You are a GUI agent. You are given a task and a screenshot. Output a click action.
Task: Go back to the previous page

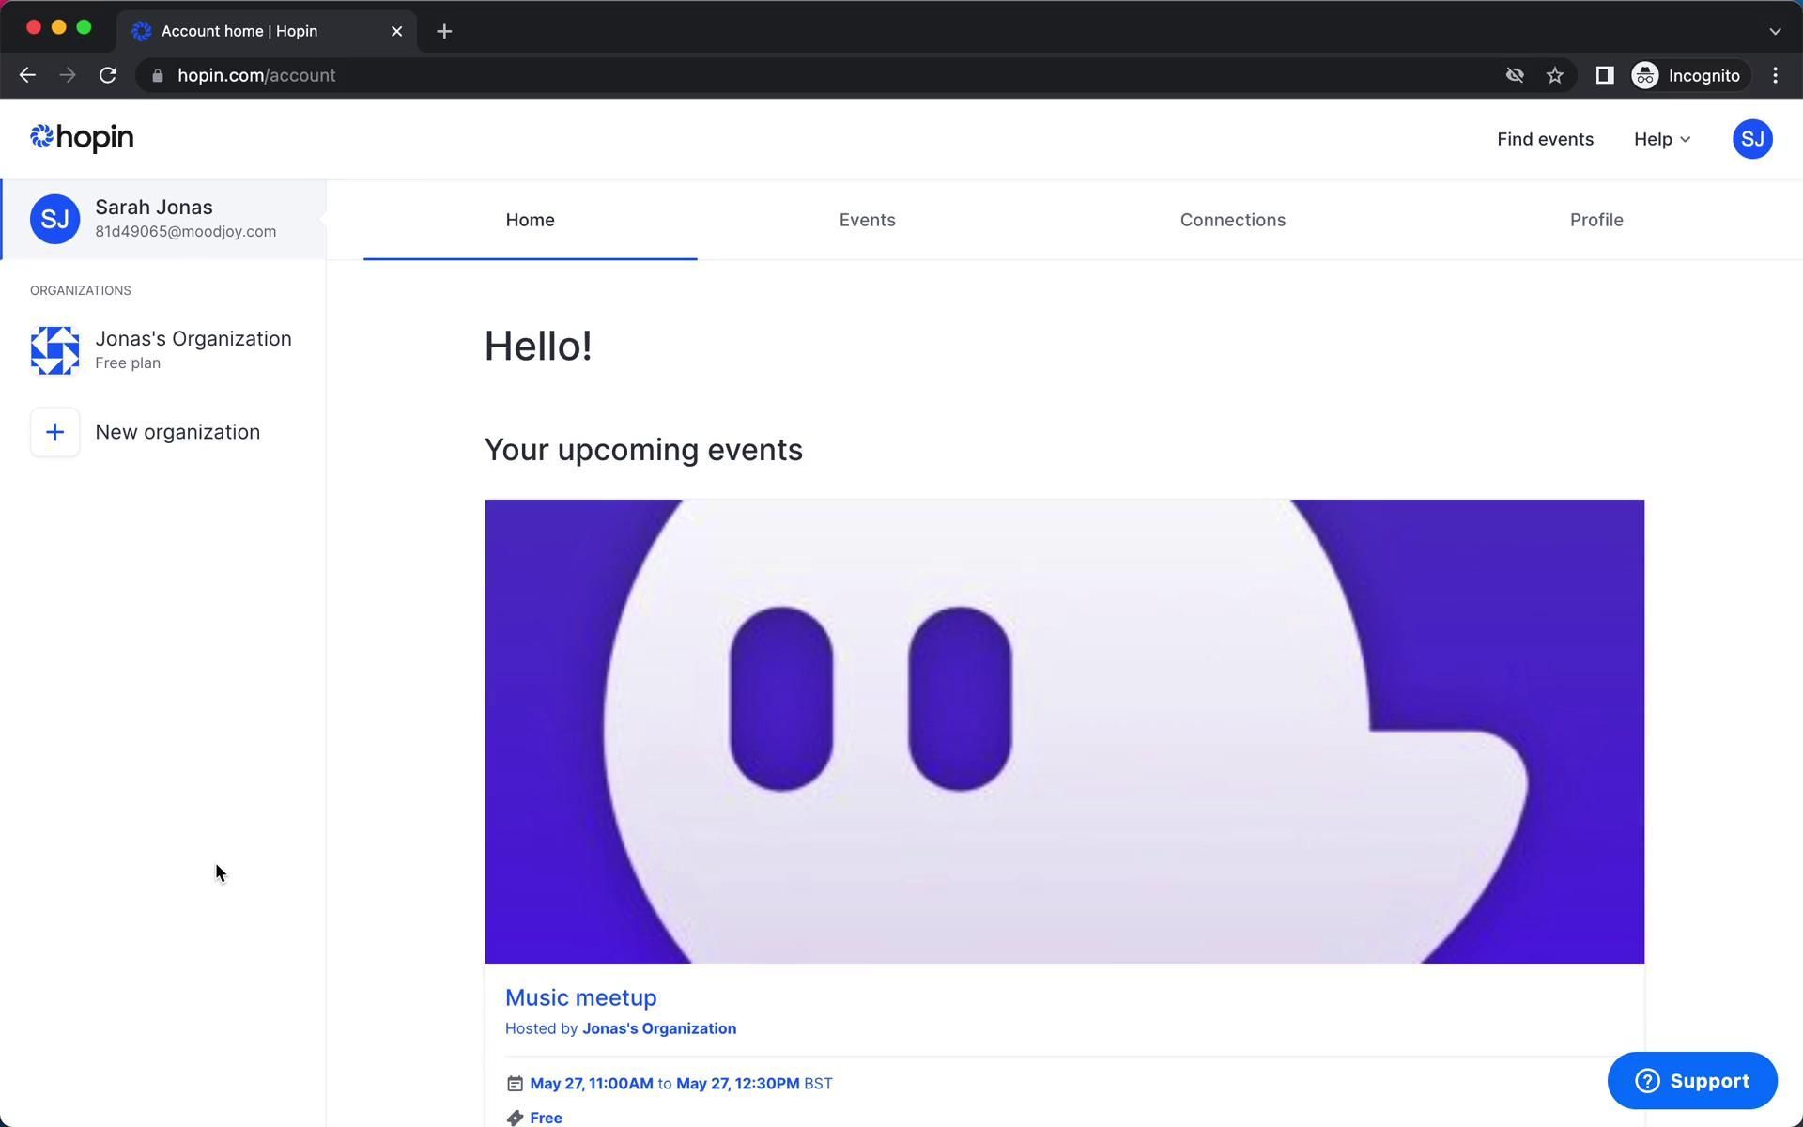pyautogui.click(x=27, y=75)
